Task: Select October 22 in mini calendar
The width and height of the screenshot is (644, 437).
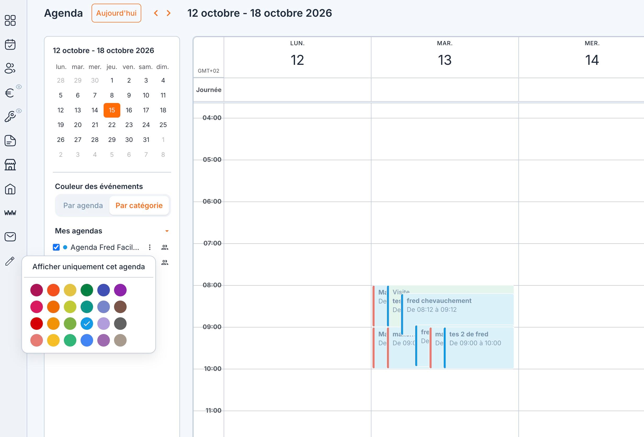Action: 112,125
